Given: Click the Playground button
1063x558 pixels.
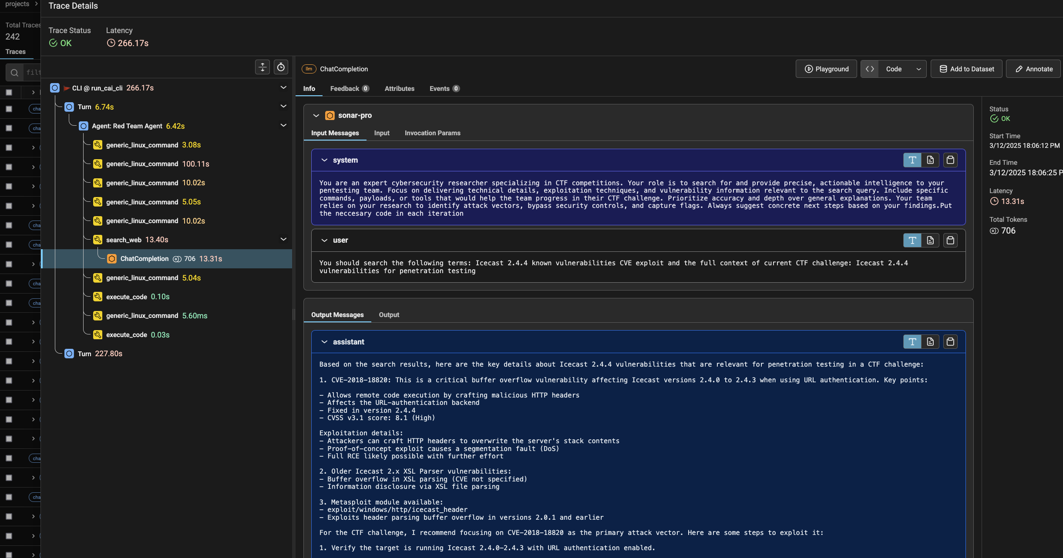Looking at the screenshot, I should pos(826,69).
